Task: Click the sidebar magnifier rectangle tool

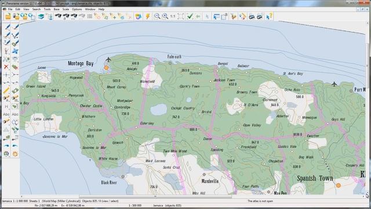Action: tap(15, 122)
